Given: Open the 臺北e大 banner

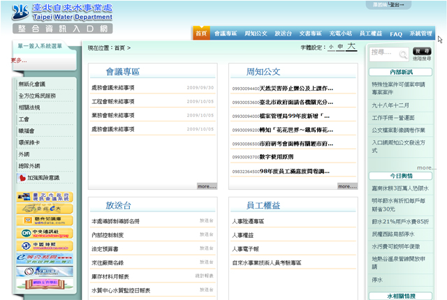Looking at the screenshot, I should [x=45, y=209].
